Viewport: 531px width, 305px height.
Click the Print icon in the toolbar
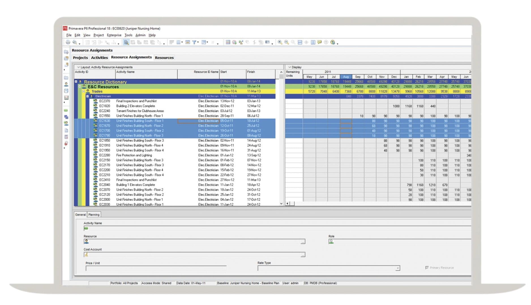pyautogui.click(x=68, y=42)
